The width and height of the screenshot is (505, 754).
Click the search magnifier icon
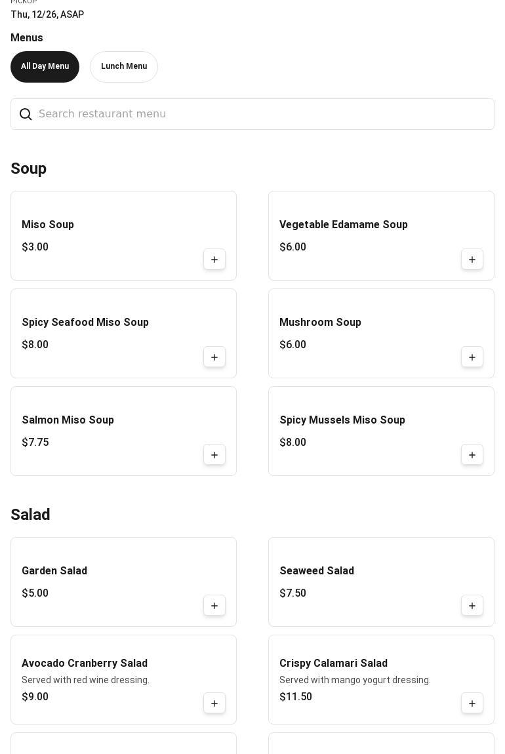coord(26,115)
